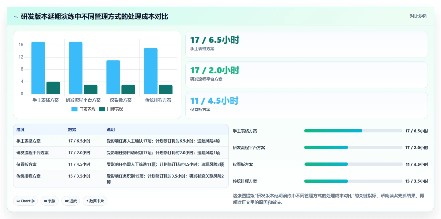The image size is (441, 219).
Task: Toggle the 目标表现 legend swatch
Action: (x=102, y=109)
